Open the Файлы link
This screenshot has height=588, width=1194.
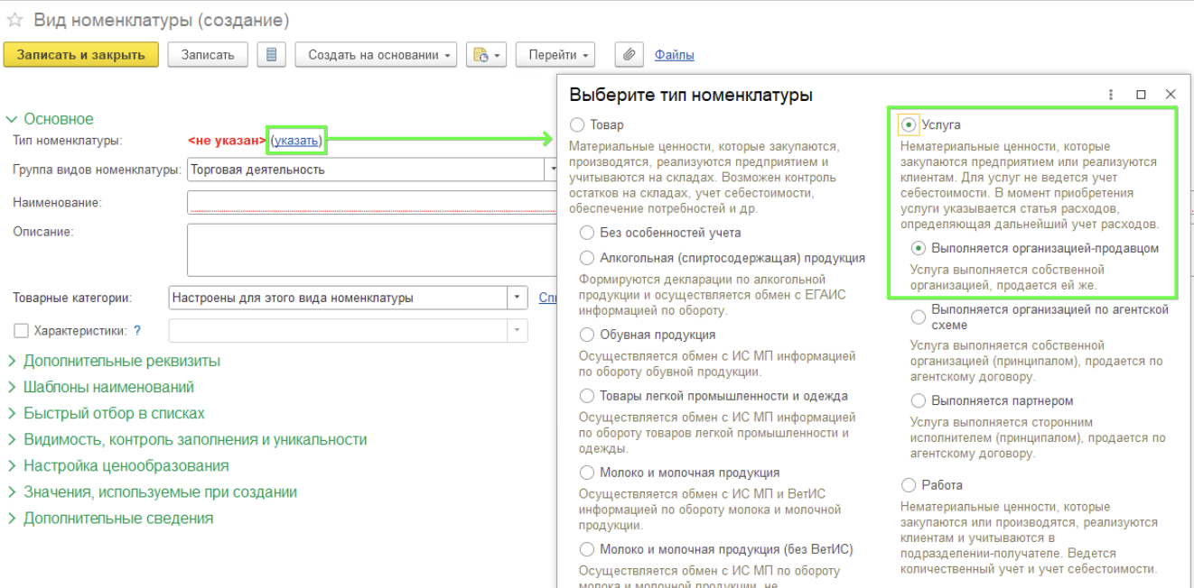pos(674,55)
